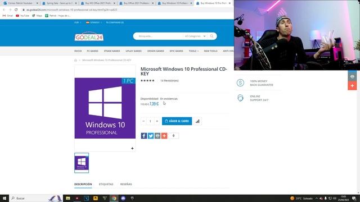The width and height of the screenshot is (360, 202).
Task: Open File Explorer in the taskbar
Action: click(x=68, y=198)
